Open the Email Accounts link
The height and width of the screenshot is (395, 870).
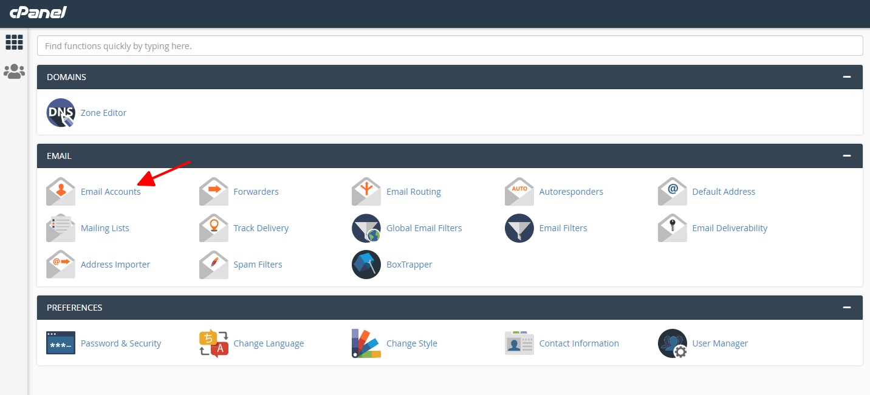[x=111, y=192]
